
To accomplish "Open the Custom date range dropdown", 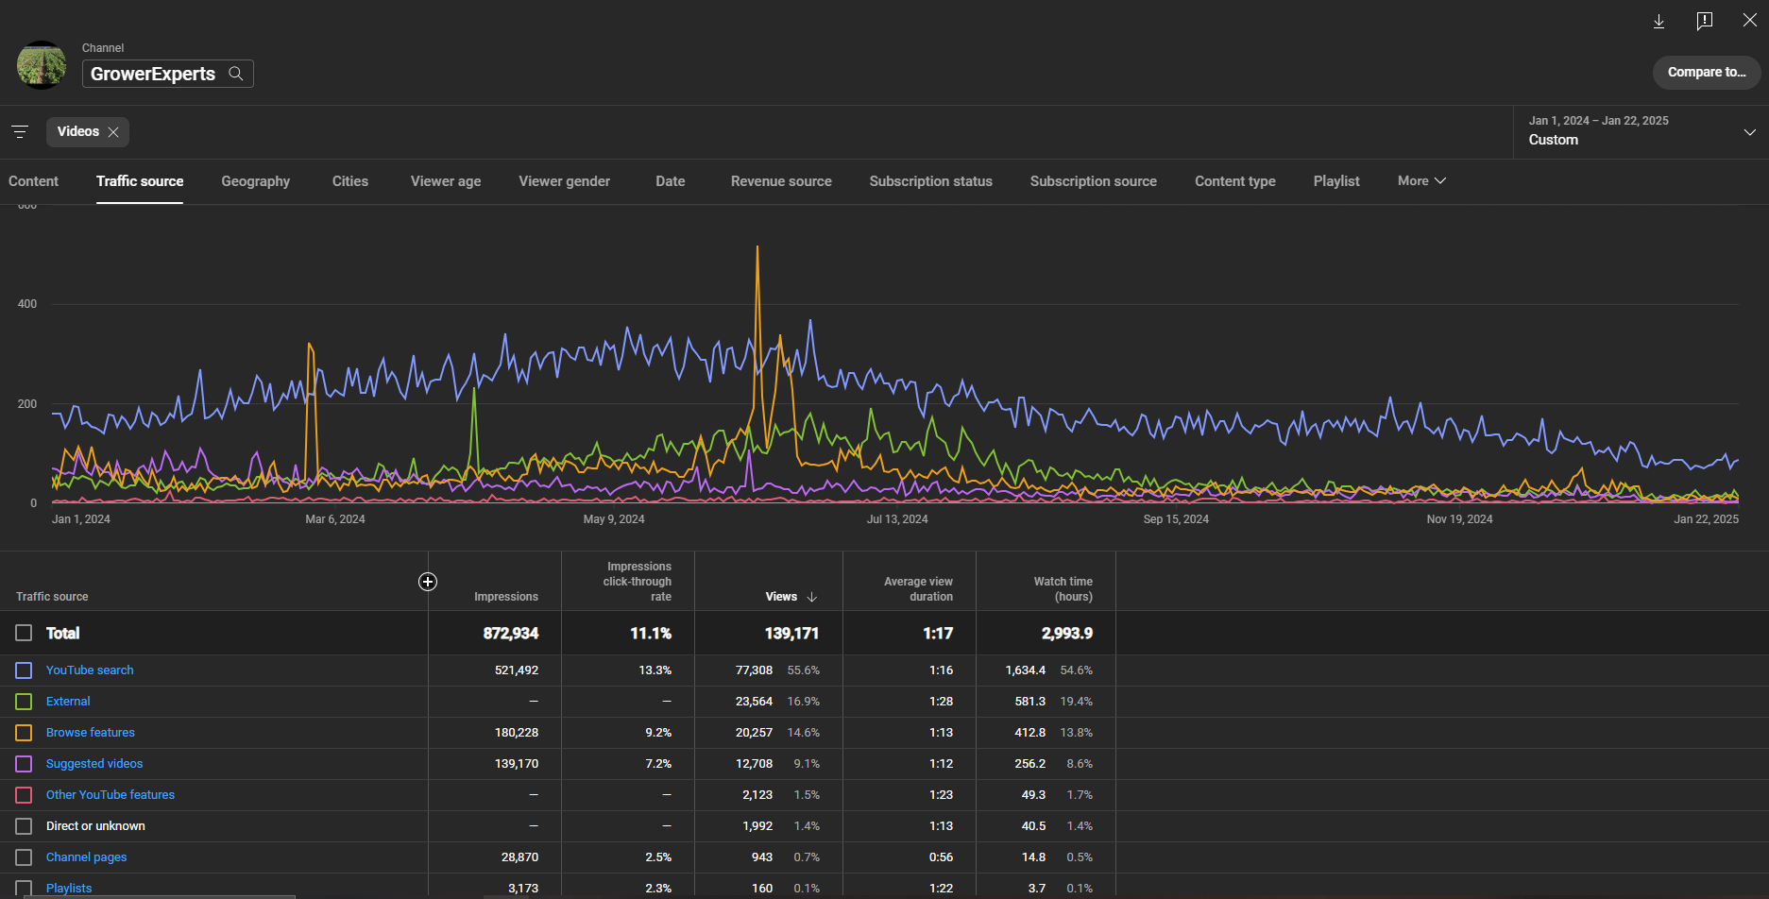I will [x=1641, y=131].
